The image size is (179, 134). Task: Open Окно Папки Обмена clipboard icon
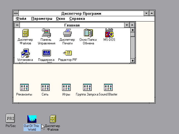pyautogui.click(x=88, y=33)
